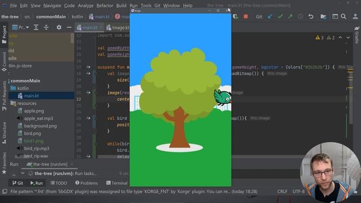Open the Commit sidebar tool window
361x203 pixels.
pos(4,61)
